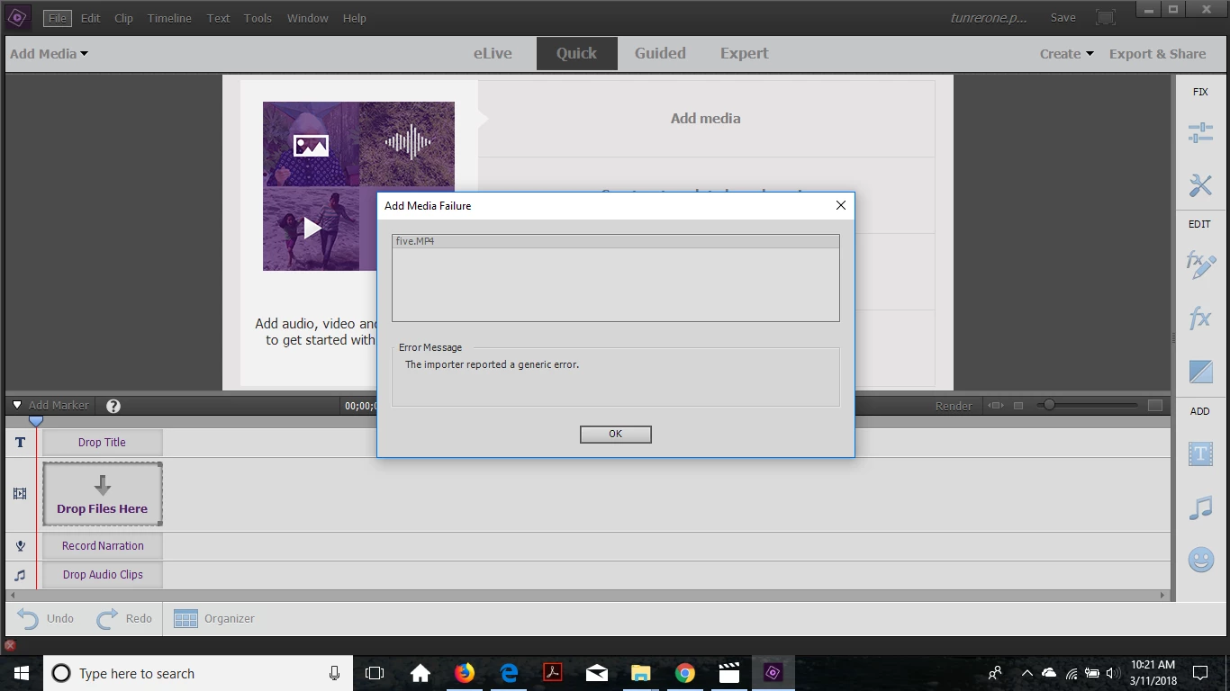Open the Tools menu
The image size is (1230, 691).
[258, 18]
